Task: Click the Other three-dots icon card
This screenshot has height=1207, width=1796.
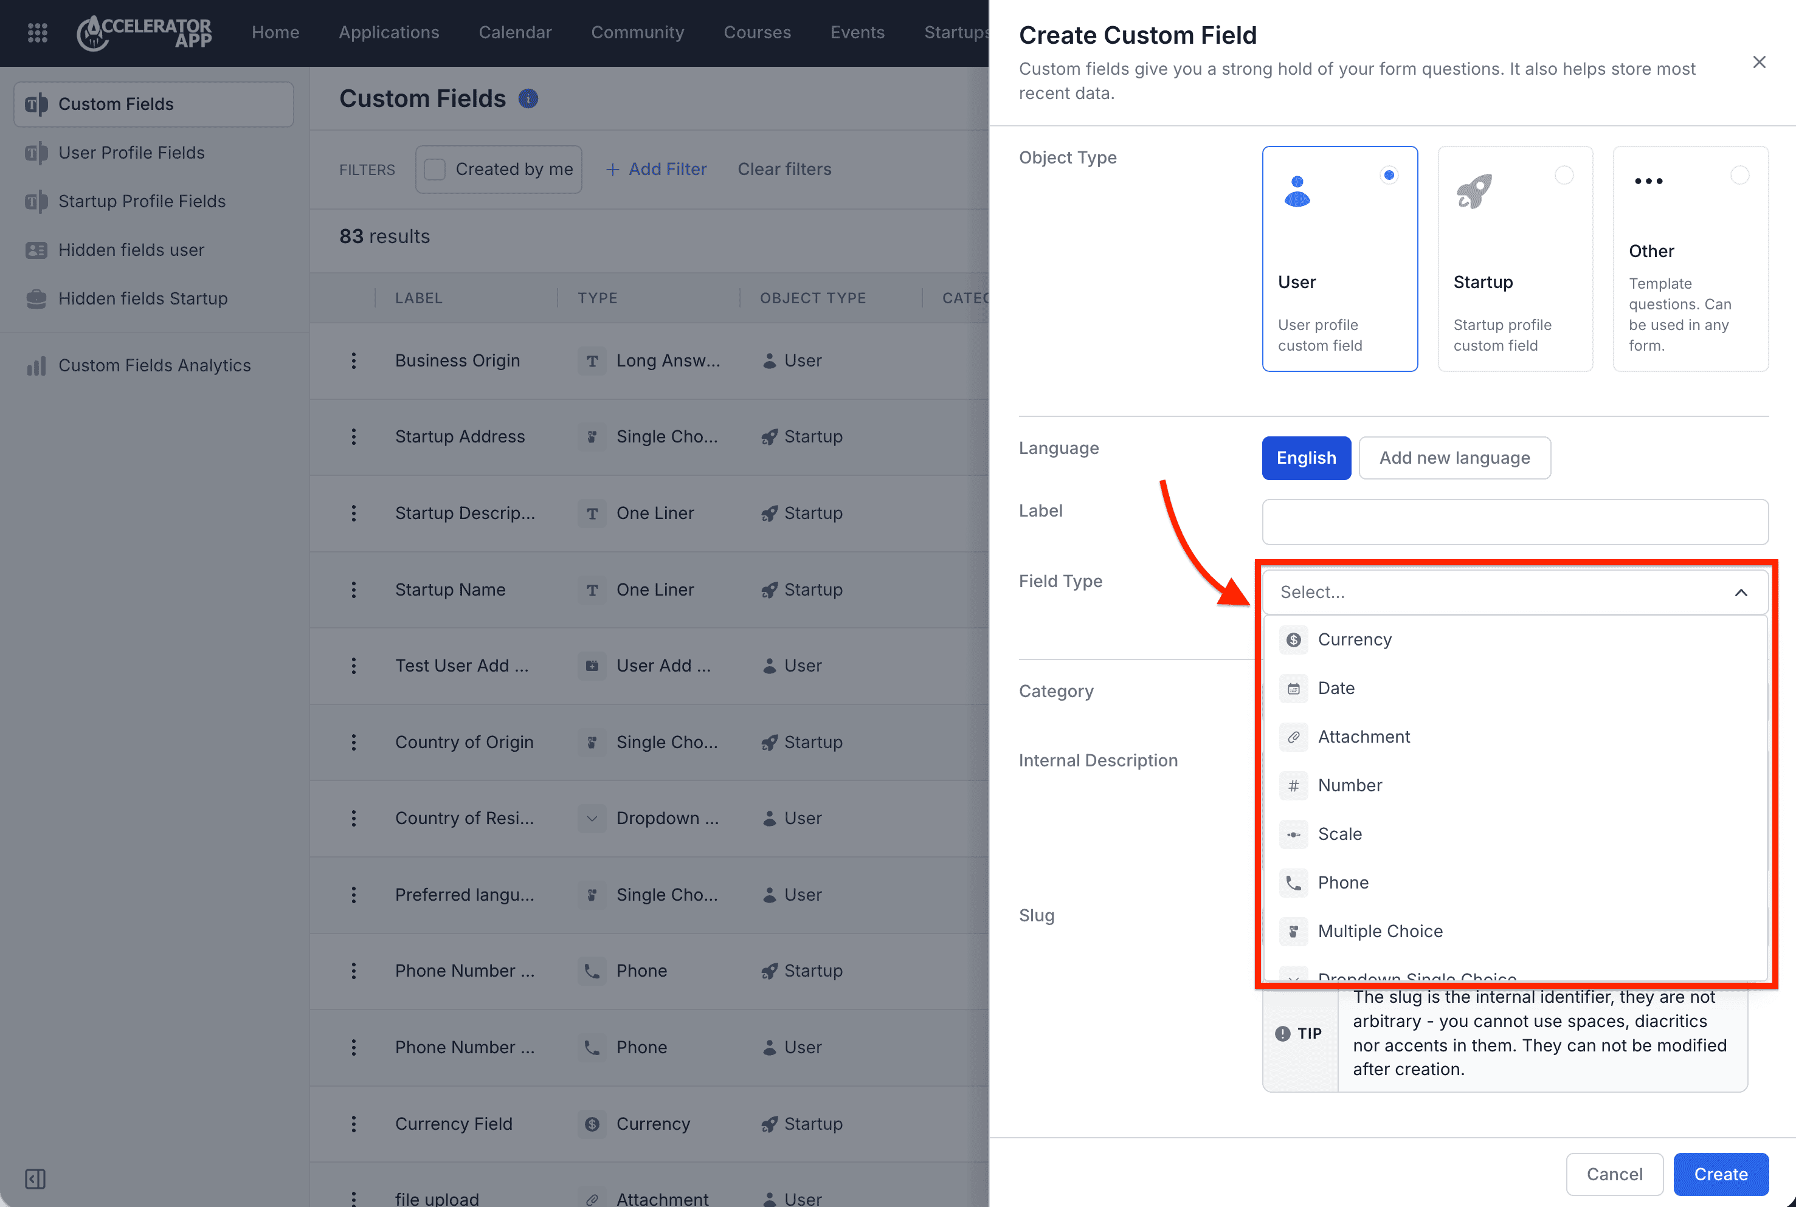Action: [x=1648, y=181]
